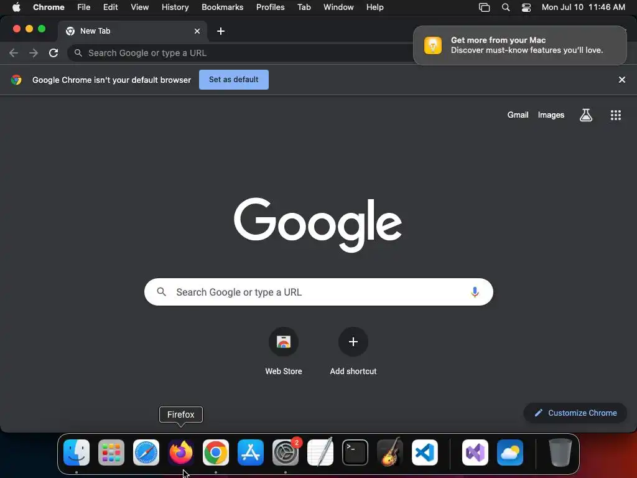Screen dimensions: 637x478
Task: Close the New Tab tab
Action: [x=197, y=31]
